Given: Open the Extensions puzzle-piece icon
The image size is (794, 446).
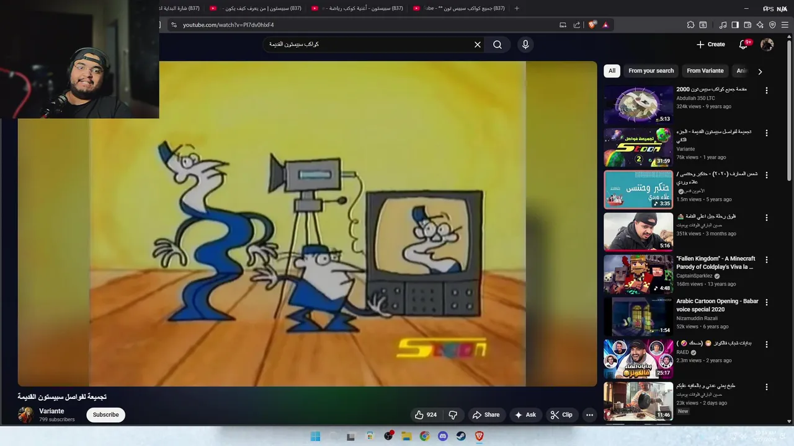Looking at the screenshot, I should coord(690,25).
